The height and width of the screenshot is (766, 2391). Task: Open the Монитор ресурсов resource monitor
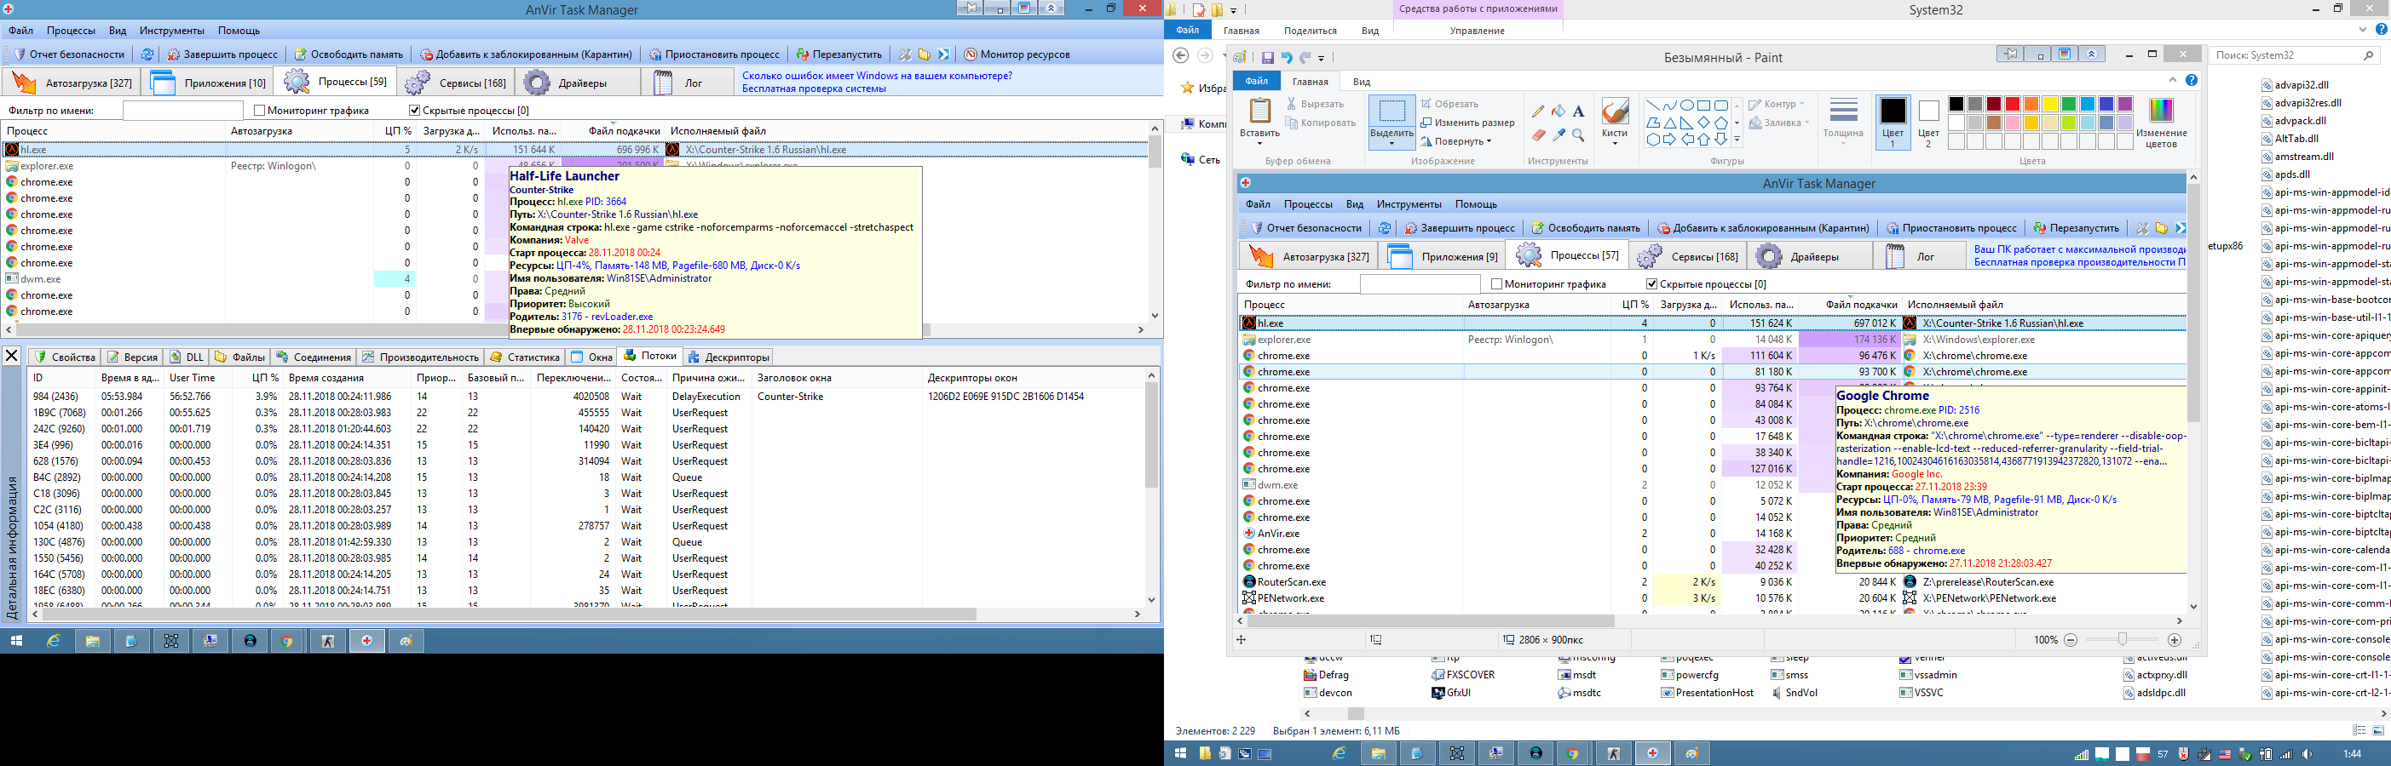pyautogui.click(x=1017, y=54)
